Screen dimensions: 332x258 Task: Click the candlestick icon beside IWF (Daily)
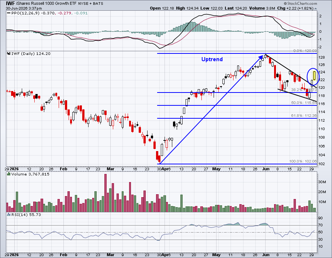tap(9, 53)
